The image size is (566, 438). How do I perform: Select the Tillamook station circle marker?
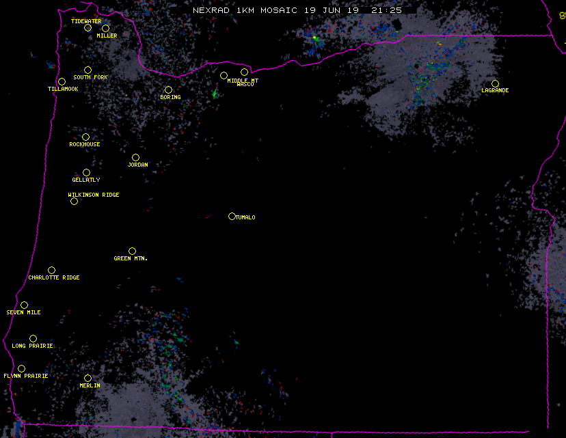click(x=62, y=81)
